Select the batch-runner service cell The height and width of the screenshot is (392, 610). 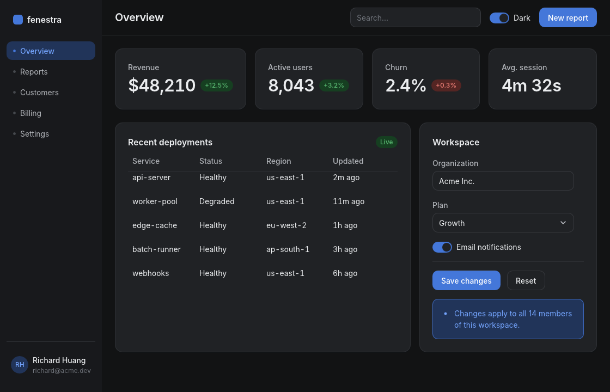point(156,249)
